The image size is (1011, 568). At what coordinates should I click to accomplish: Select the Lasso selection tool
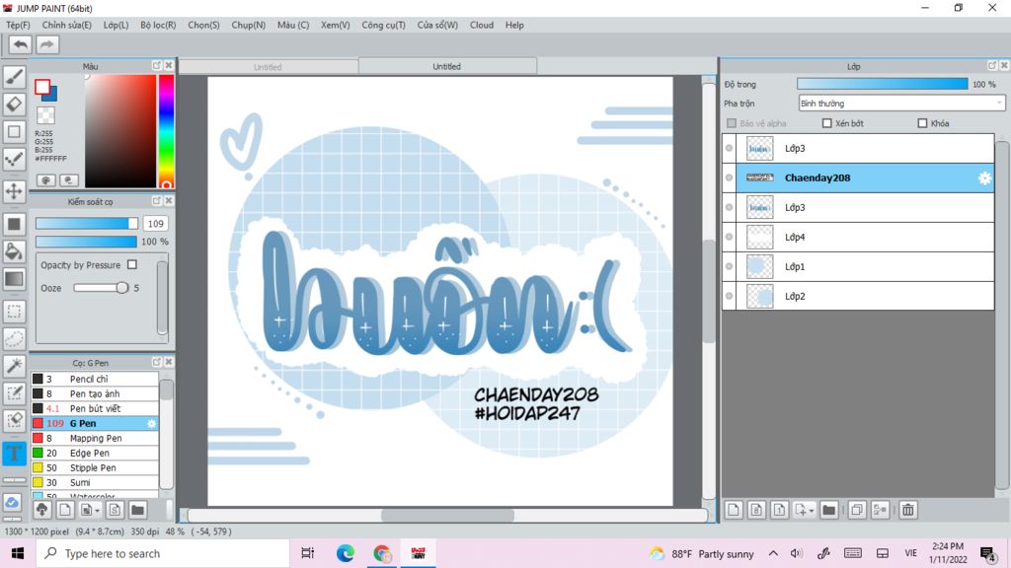(14, 339)
